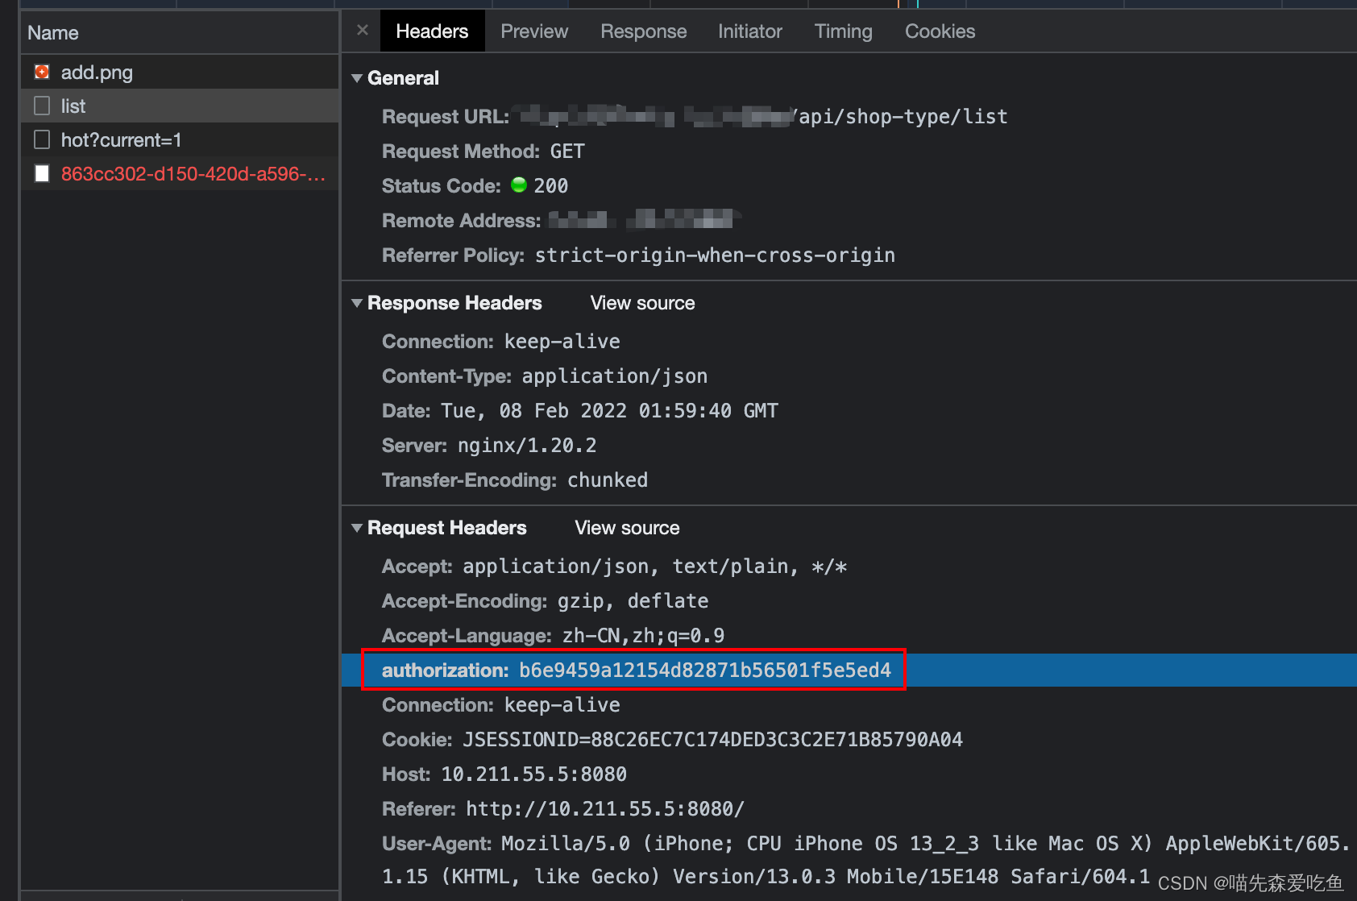Click the Transfer-Encoding chunked value
1357x901 pixels.
[608, 480]
